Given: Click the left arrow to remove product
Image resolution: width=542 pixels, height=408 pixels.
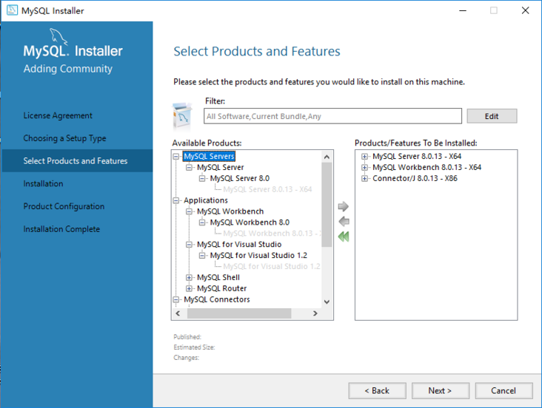Looking at the screenshot, I should click(x=343, y=222).
